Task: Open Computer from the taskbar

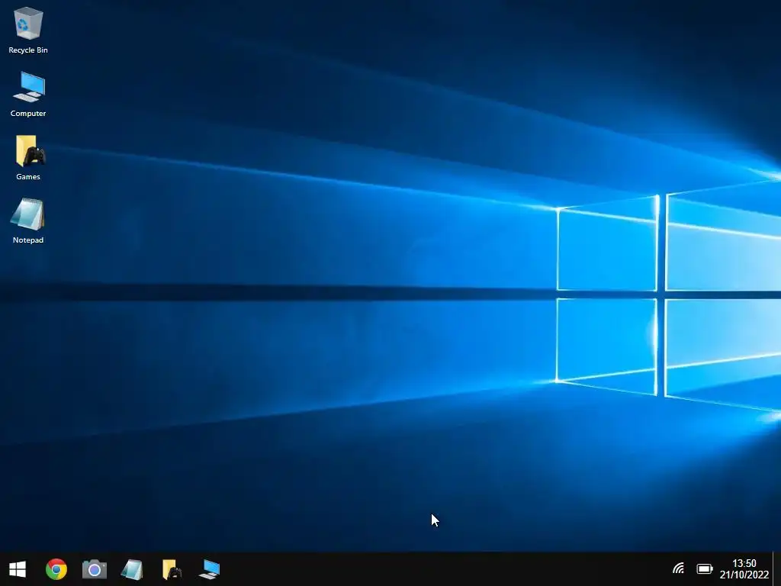Action: pyautogui.click(x=210, y=569)
